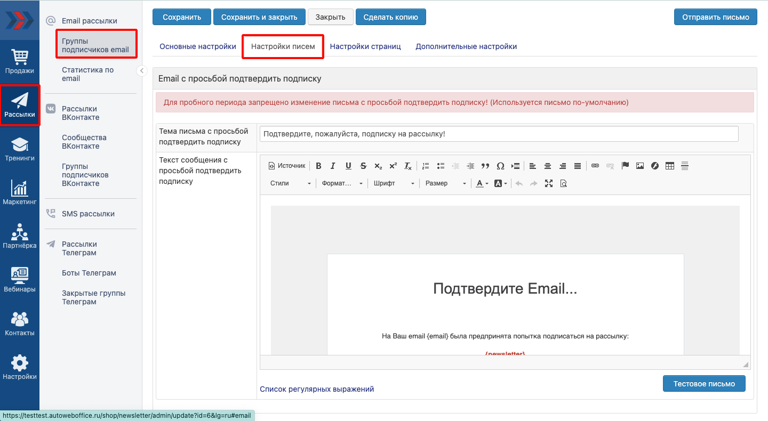Click the email subject input field
The image size is (768, 421).
(499, 134)
